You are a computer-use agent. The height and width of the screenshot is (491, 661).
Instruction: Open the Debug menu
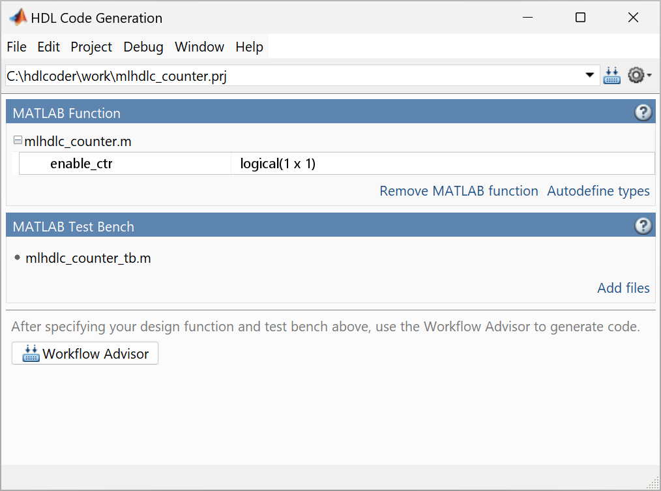coord(143,46)
